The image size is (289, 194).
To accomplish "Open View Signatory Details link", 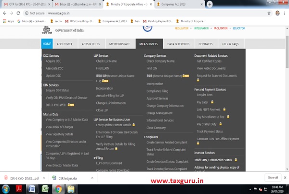I will [x=59, y=134].
